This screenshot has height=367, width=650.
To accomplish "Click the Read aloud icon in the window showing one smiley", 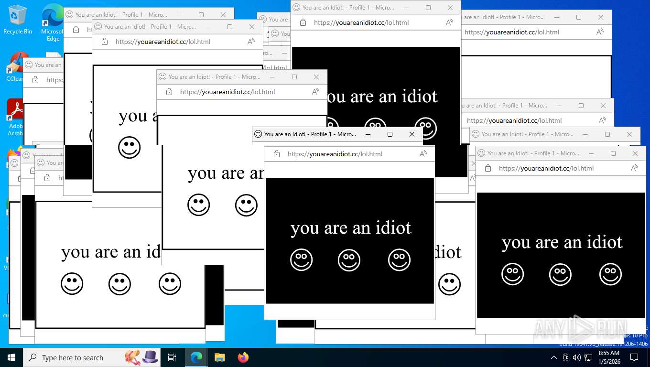I will [x=251, y=42].
